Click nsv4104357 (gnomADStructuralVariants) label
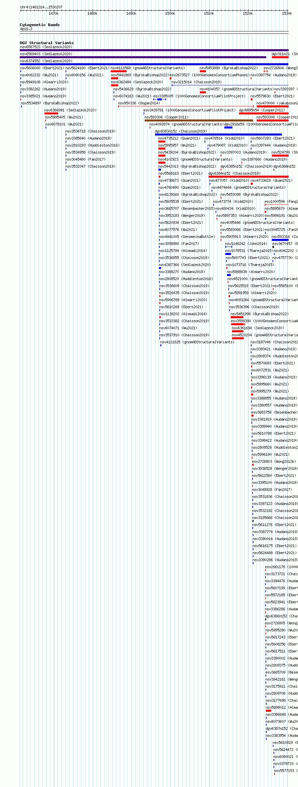Screen dimensions: 298x787 pyautogui.click(x=236, y=89)
